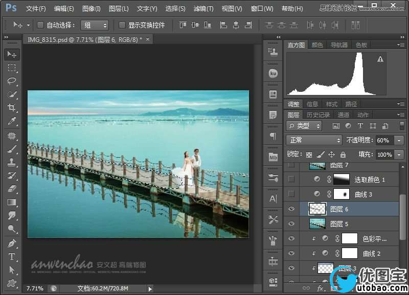Viewport: 409px width, 295px height.
Task: Open the 滤镜(T) menu
Action: click(x=203, y=9)
